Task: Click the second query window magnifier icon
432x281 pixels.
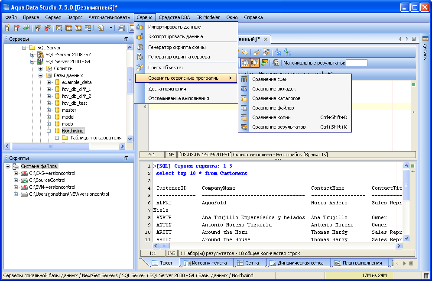Action: [x=68, y=28]
